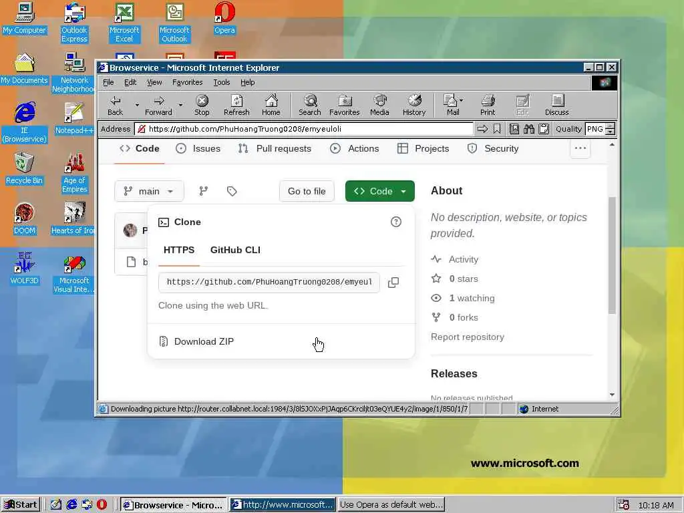Open Back button history dropdown arrow
Image resolution: width=684 pixels, height=513 pixels.
137,105
